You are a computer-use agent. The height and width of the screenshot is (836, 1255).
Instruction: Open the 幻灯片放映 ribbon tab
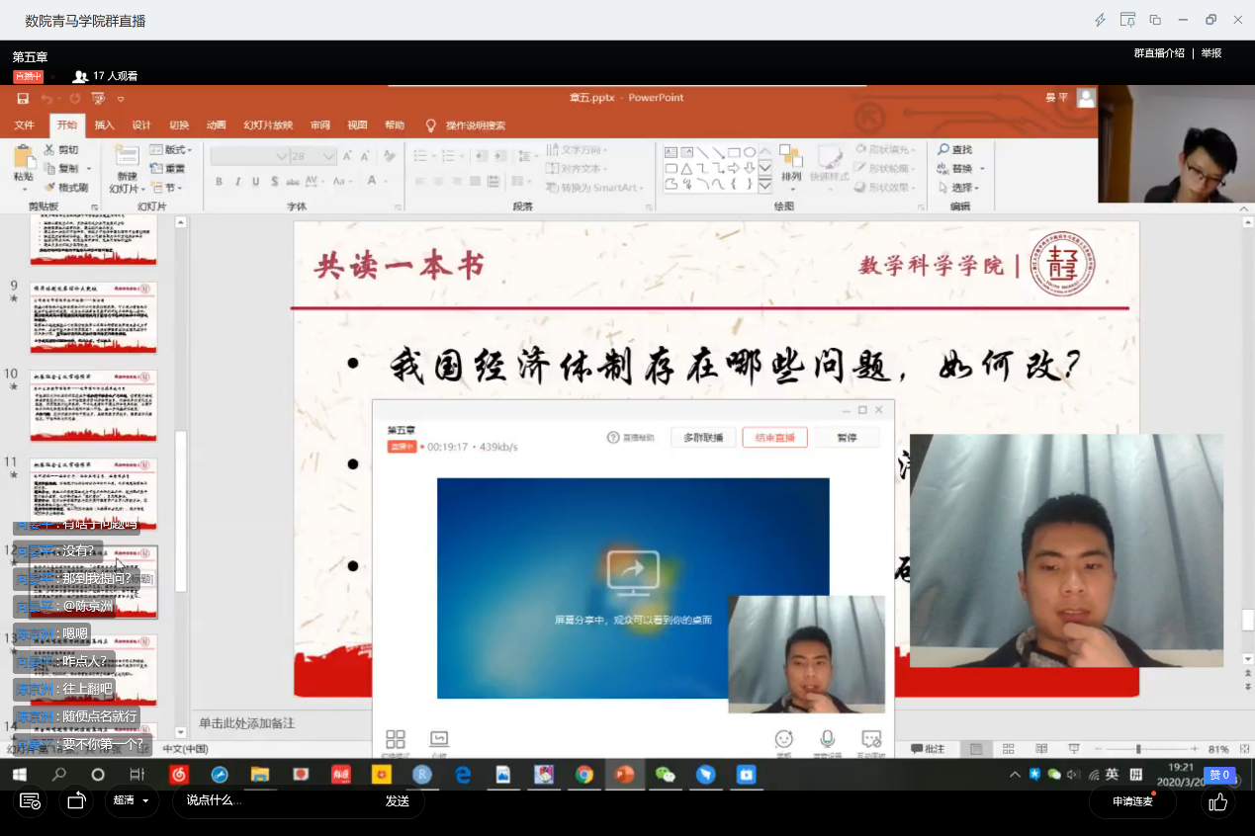[x=268, y=125]
